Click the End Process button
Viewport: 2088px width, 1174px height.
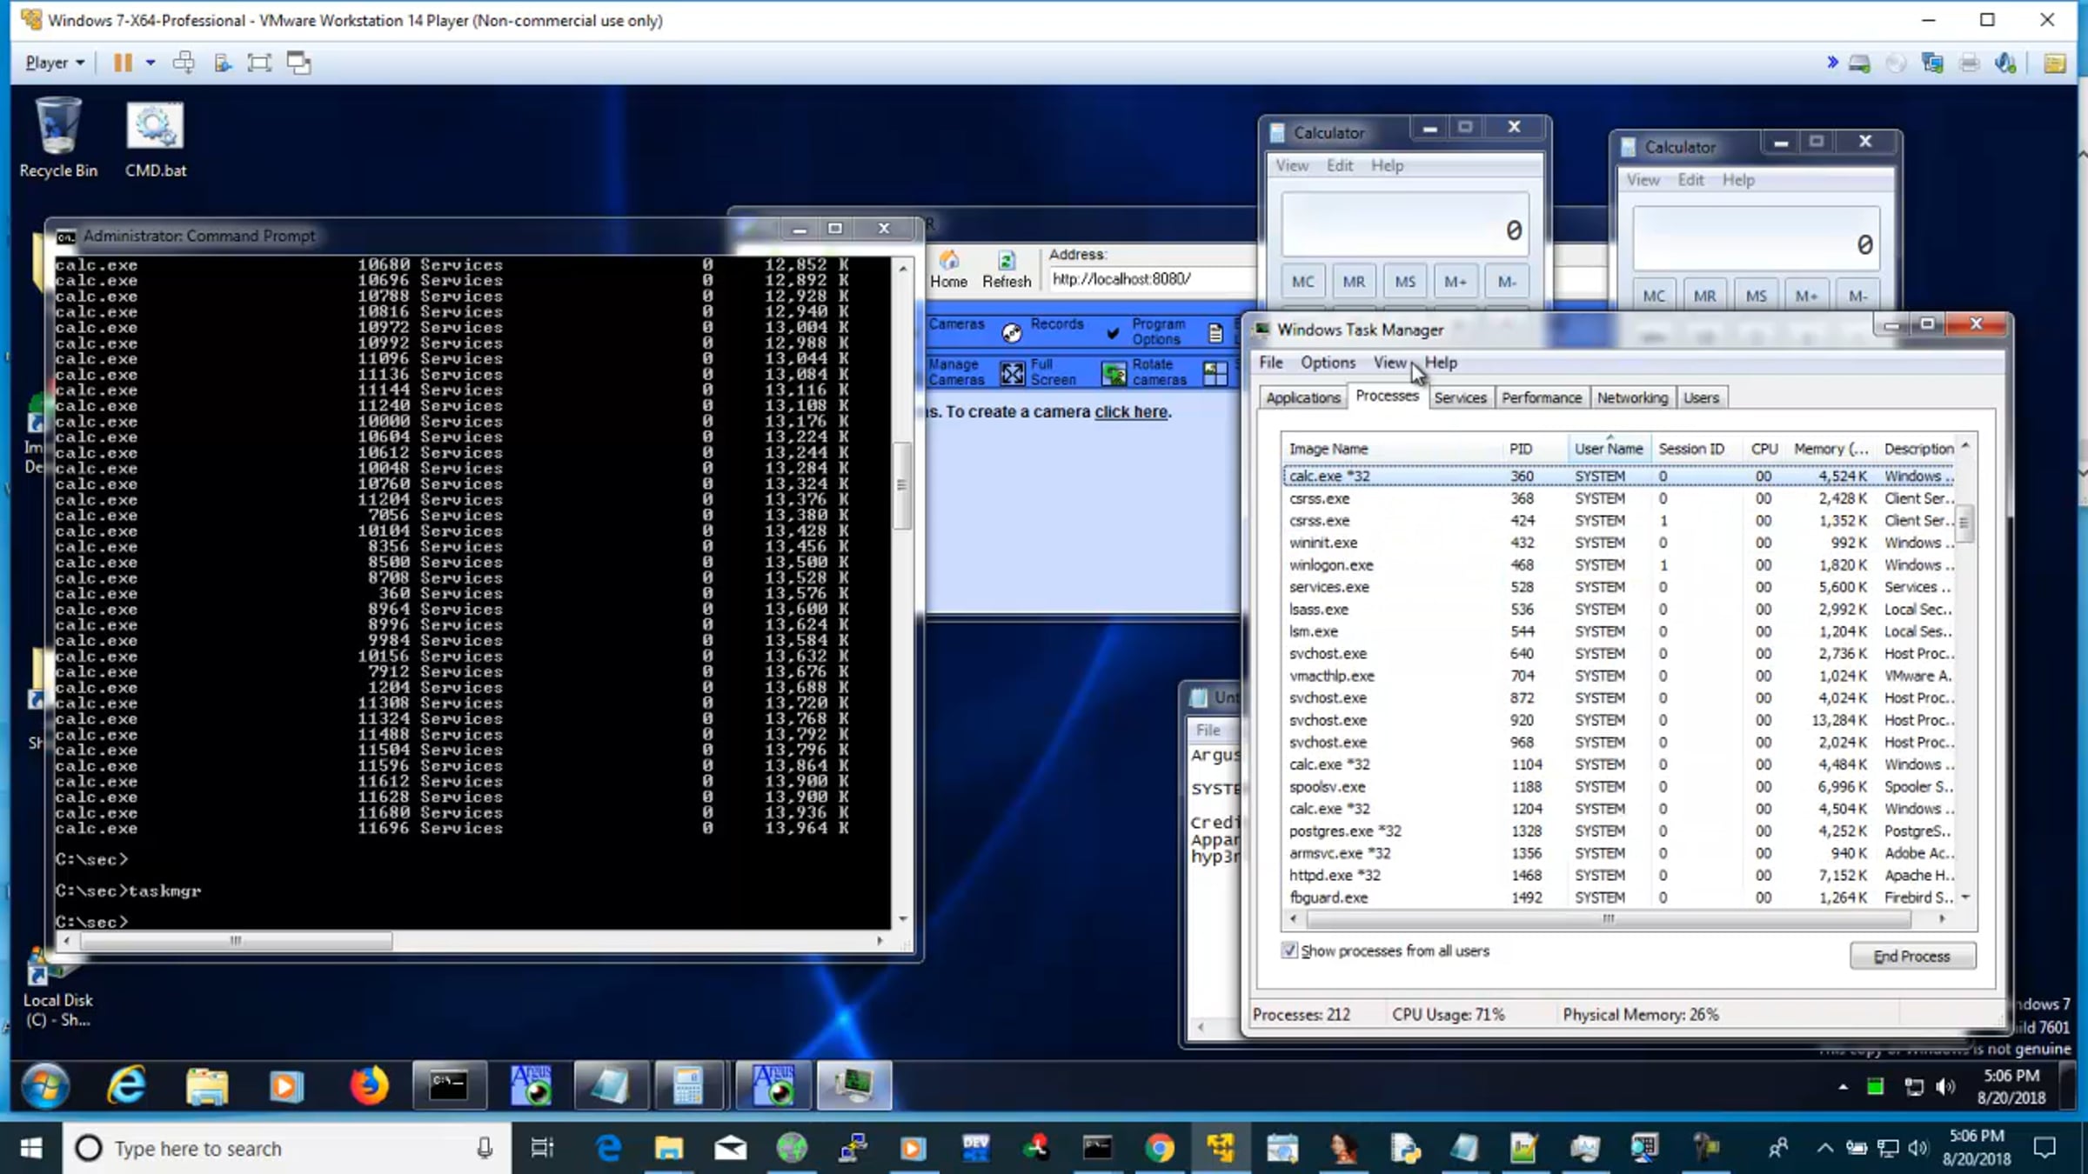1912,956
